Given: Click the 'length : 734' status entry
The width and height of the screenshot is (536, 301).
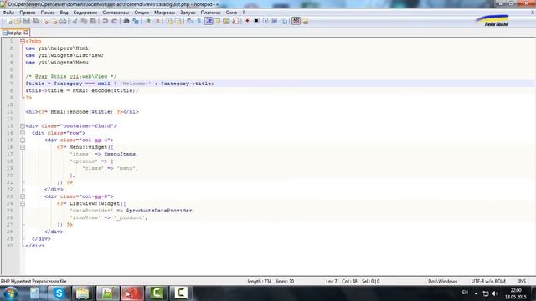Looking at the screenshot, I should coord(260,281).
